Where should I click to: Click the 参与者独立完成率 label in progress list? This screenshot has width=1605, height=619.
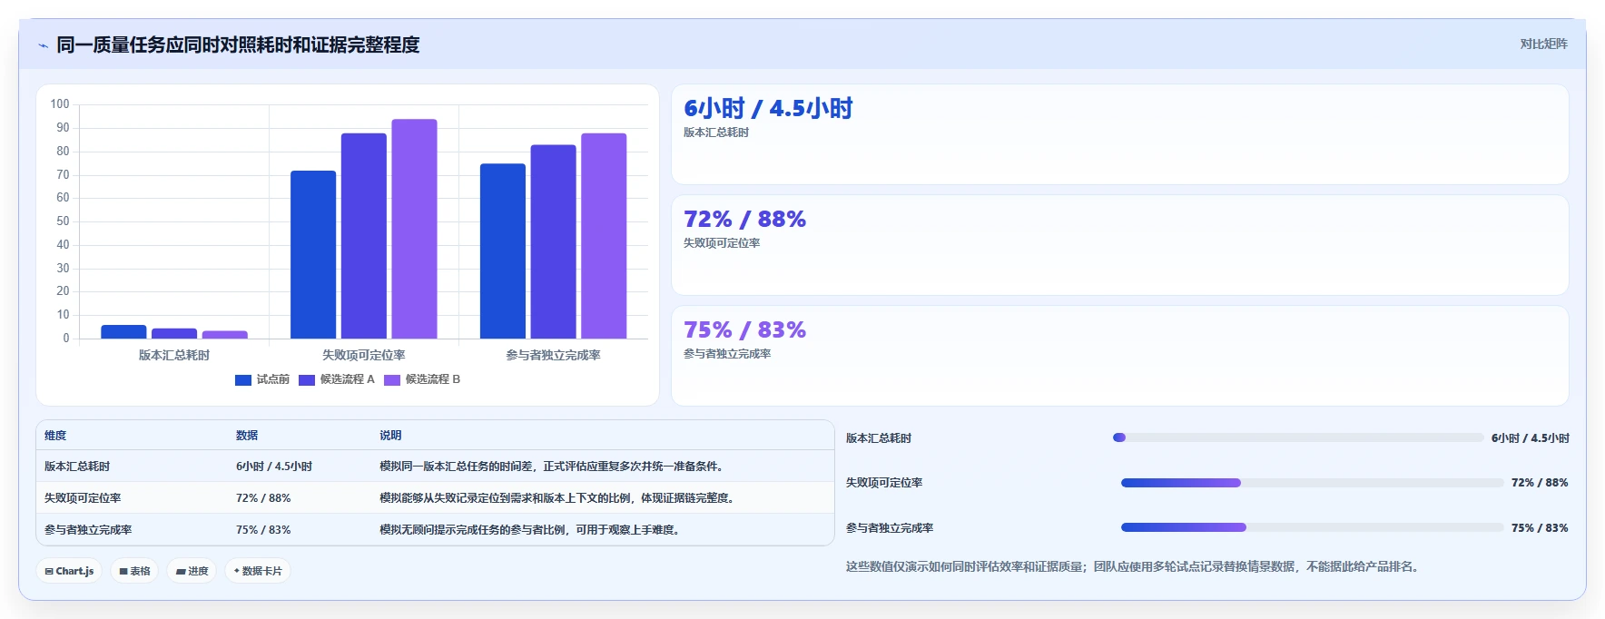tap(890, 528)
